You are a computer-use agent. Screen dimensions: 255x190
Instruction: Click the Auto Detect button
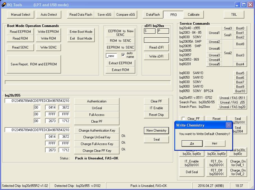pyautogui.click(x=49, y=15)
